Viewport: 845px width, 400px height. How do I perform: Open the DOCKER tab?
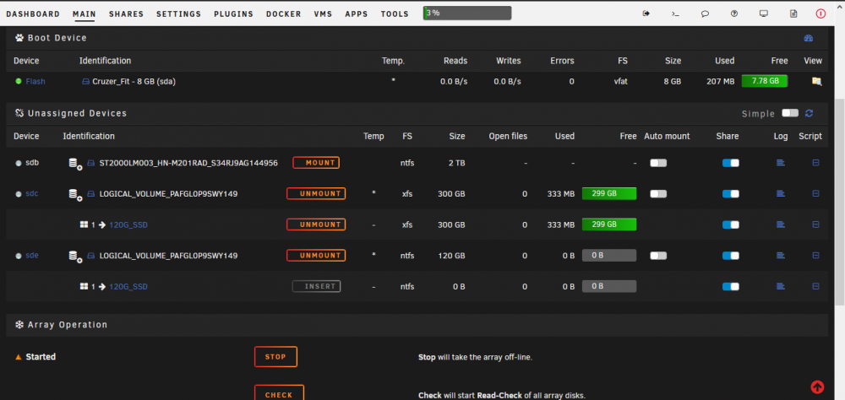283,14
